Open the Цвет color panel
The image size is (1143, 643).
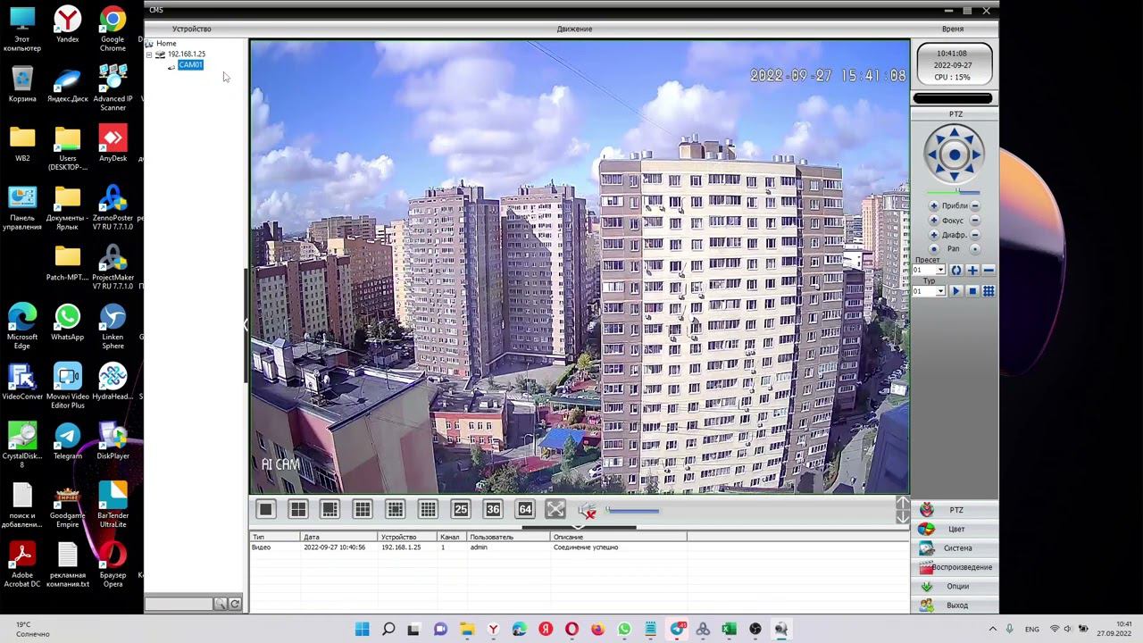click(x=955, y=529)
